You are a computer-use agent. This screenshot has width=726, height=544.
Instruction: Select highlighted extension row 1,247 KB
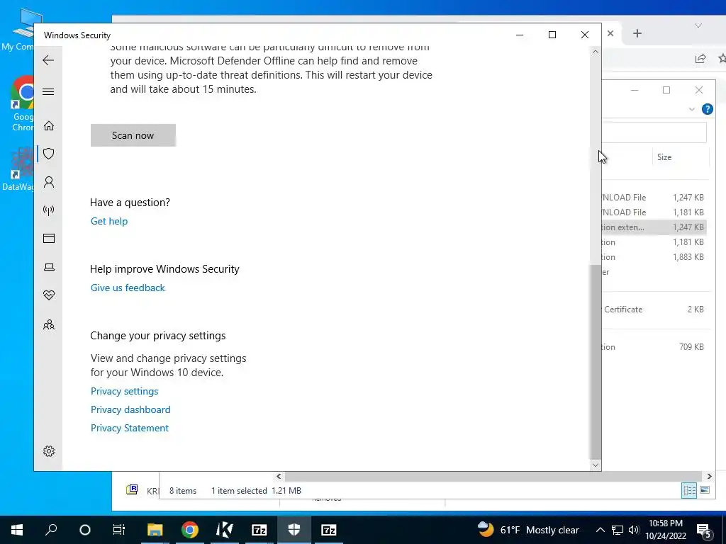[654, 227]
